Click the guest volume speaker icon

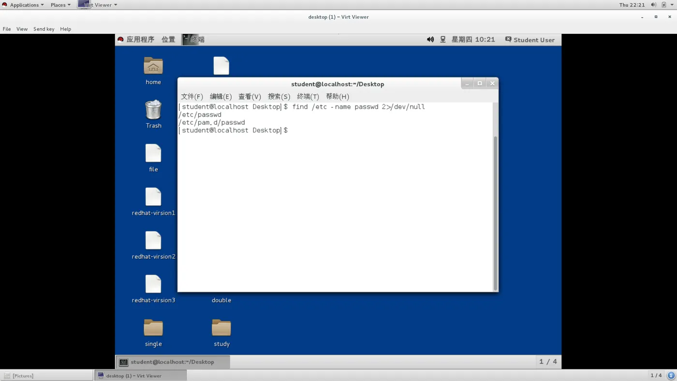pos(430,40)
